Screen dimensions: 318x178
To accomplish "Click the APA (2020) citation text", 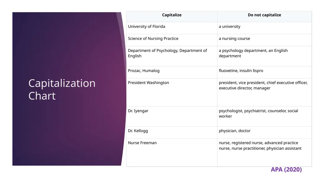I will 286,170.
